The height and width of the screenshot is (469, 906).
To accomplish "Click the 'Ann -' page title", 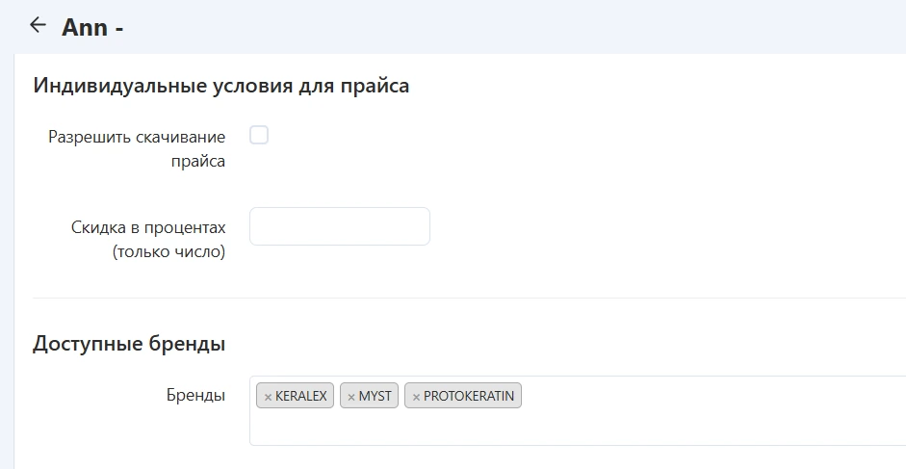I will 92,28.
